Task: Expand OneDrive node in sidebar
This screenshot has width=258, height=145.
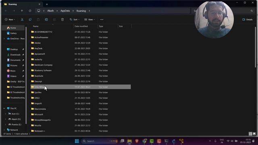Action: tap(4, 39)
